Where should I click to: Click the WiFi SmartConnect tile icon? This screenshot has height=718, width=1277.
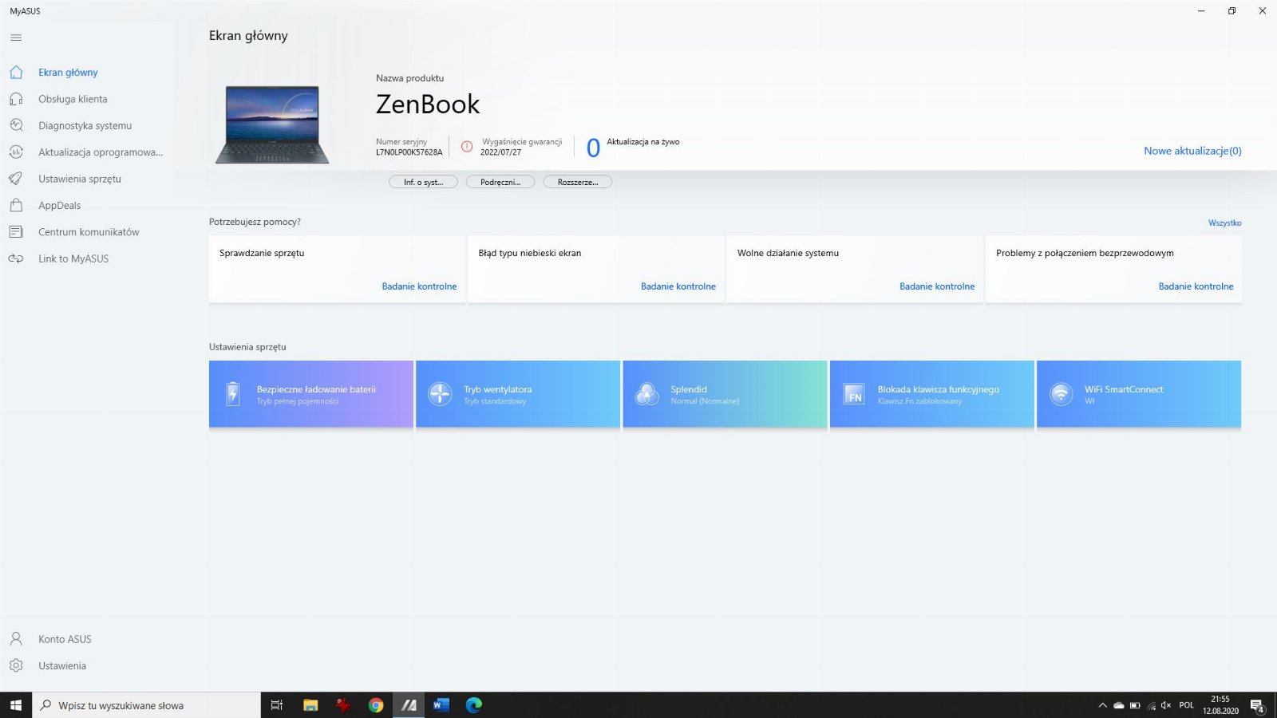tap(1061, 394)
